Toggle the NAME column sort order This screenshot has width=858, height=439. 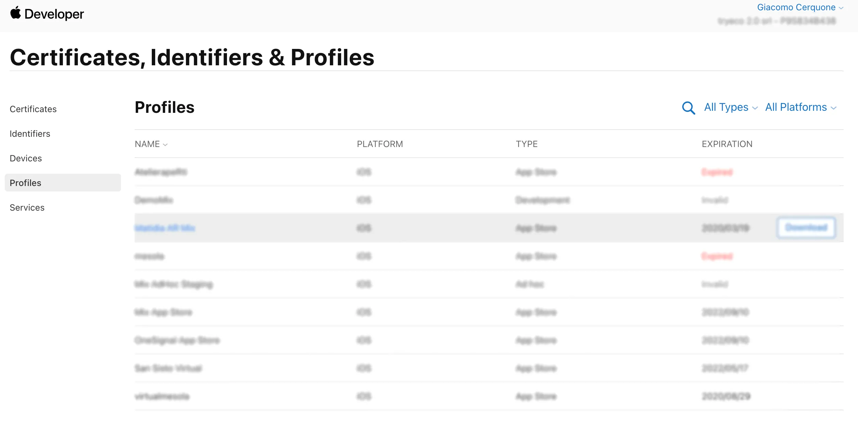pos(150,144)
